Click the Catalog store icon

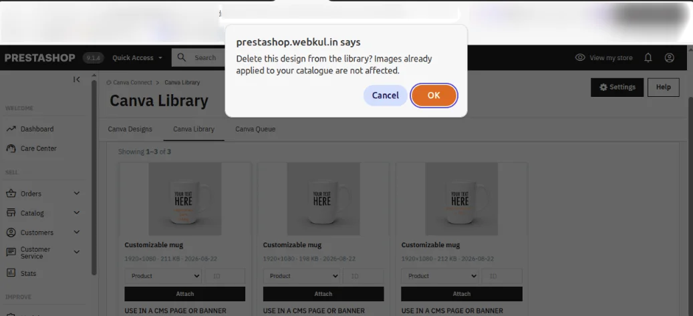(x=11, y=213)
